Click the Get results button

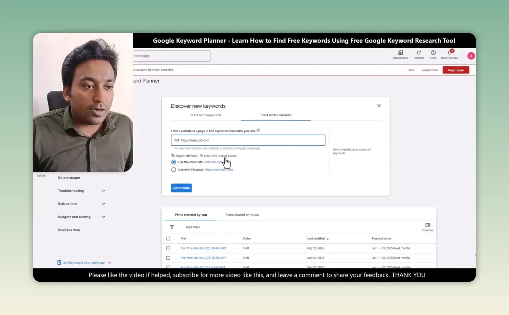point(181,188)
